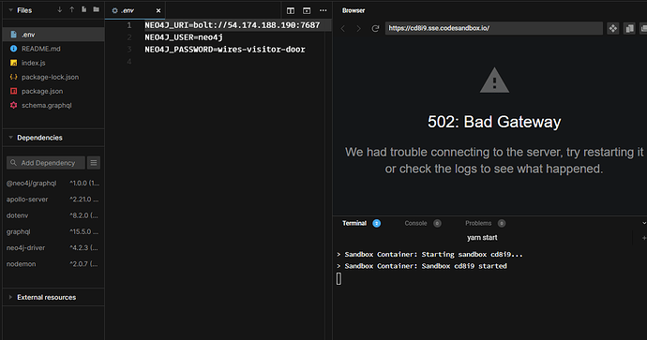Image resolution: width=647 pixels, height=340 pixels.
Task: Open the editor three-dots more menu
Action: coord(323,10)
